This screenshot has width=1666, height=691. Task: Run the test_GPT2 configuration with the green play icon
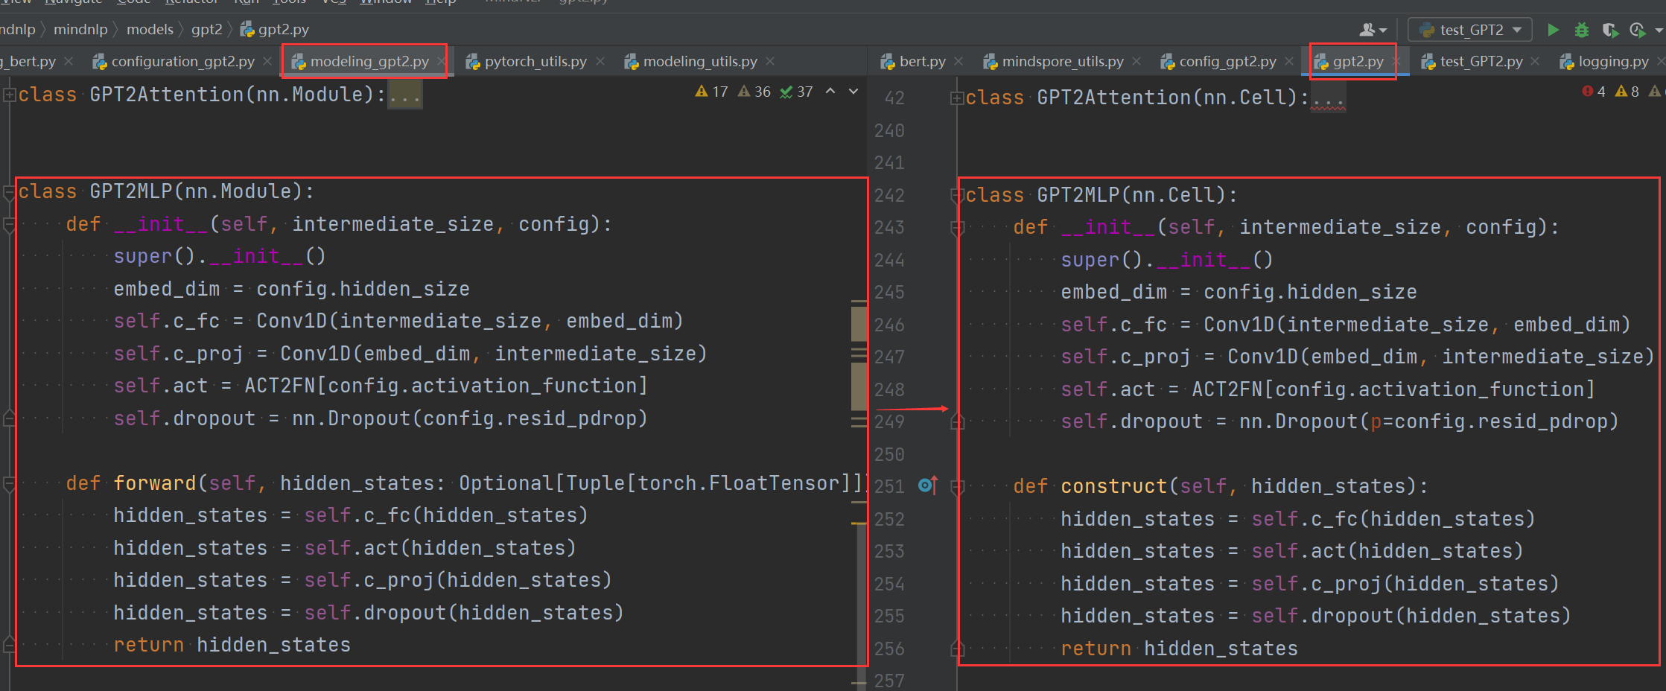[1553, 30]
